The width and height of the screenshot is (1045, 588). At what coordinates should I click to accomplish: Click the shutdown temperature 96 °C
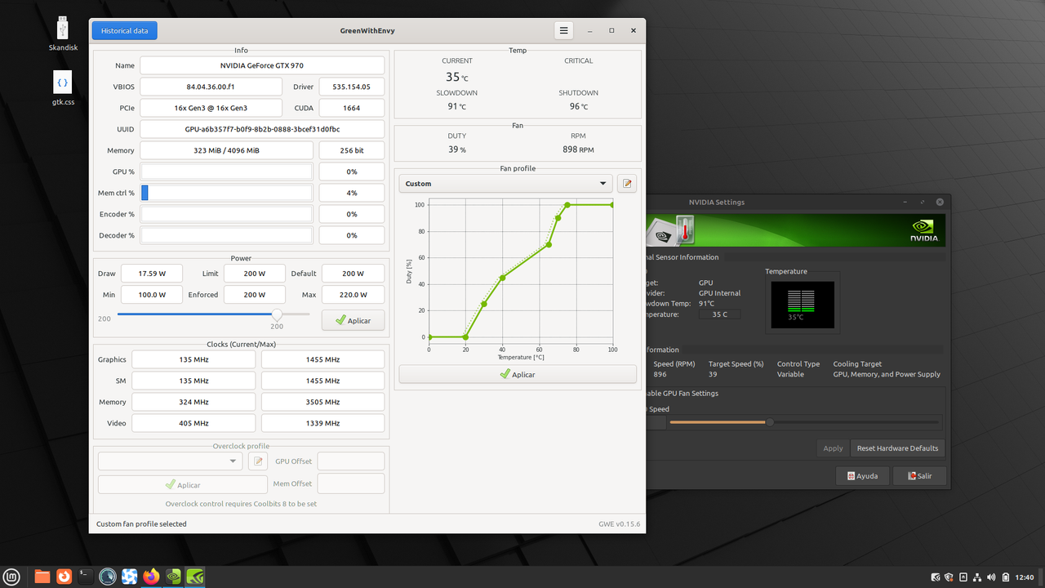pyautogui.click(x=579, y=106)
